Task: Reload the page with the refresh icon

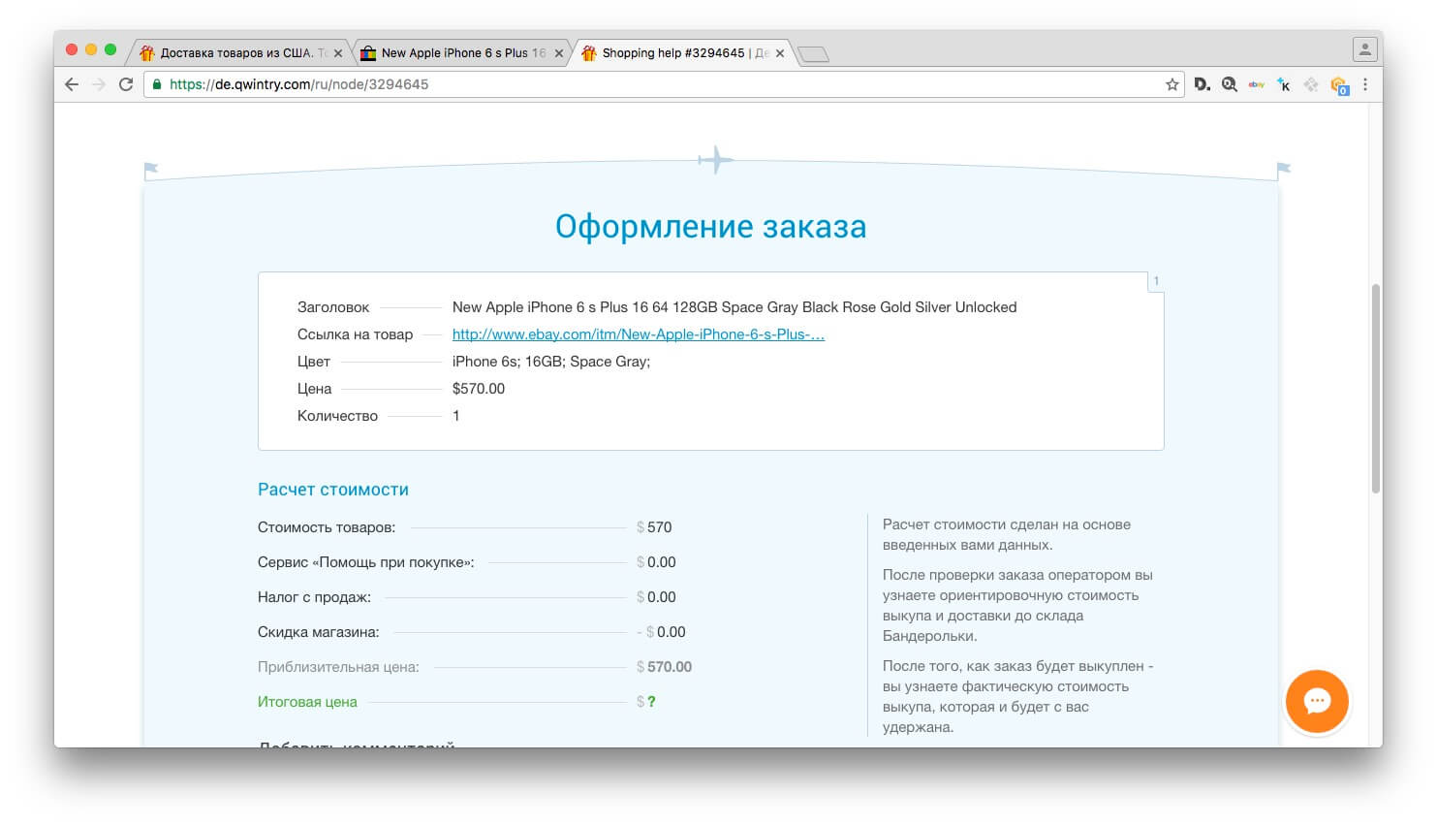Action: tap(126, 84)
